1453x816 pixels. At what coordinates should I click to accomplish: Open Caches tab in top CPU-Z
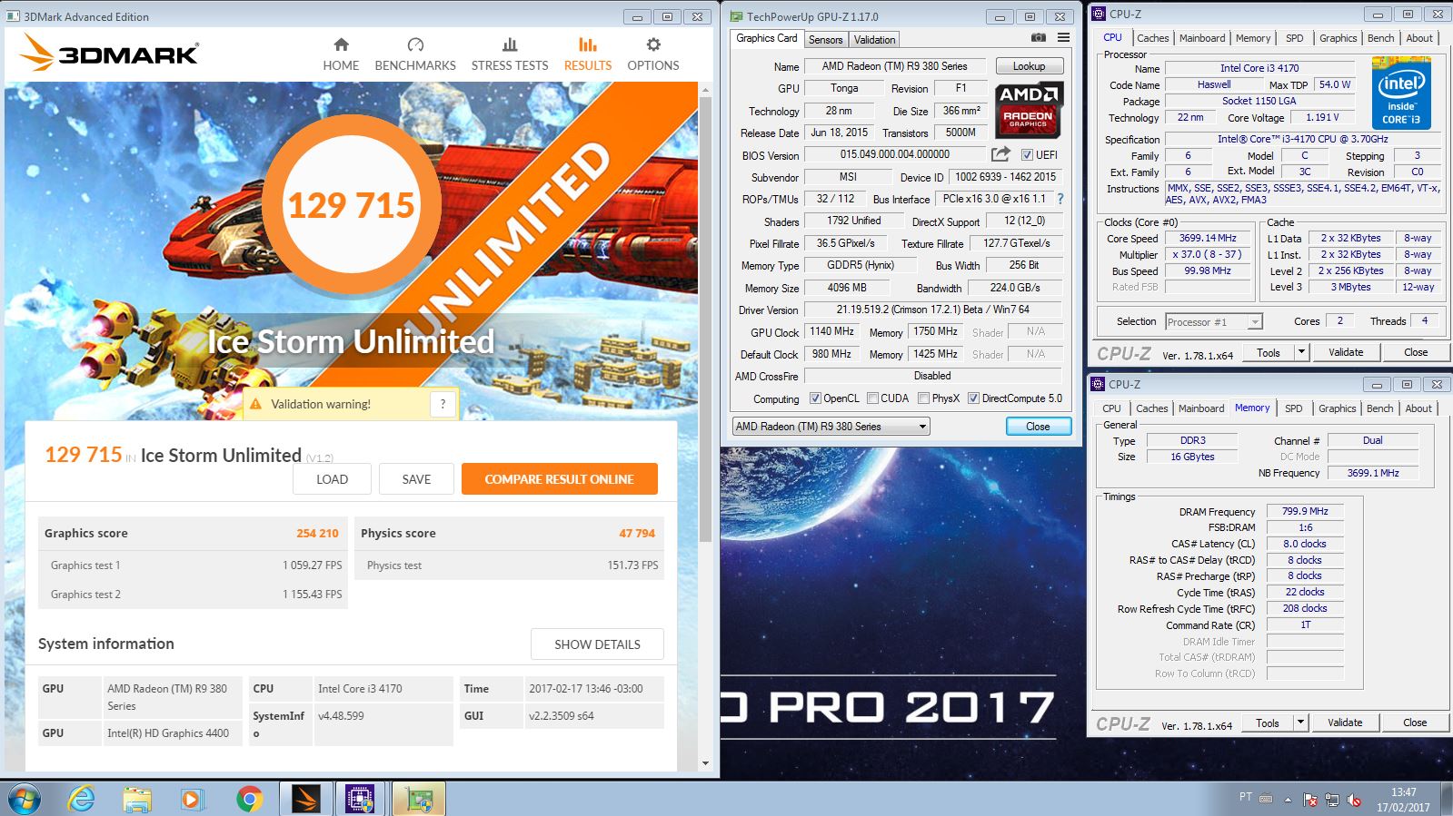point(1152,38)
